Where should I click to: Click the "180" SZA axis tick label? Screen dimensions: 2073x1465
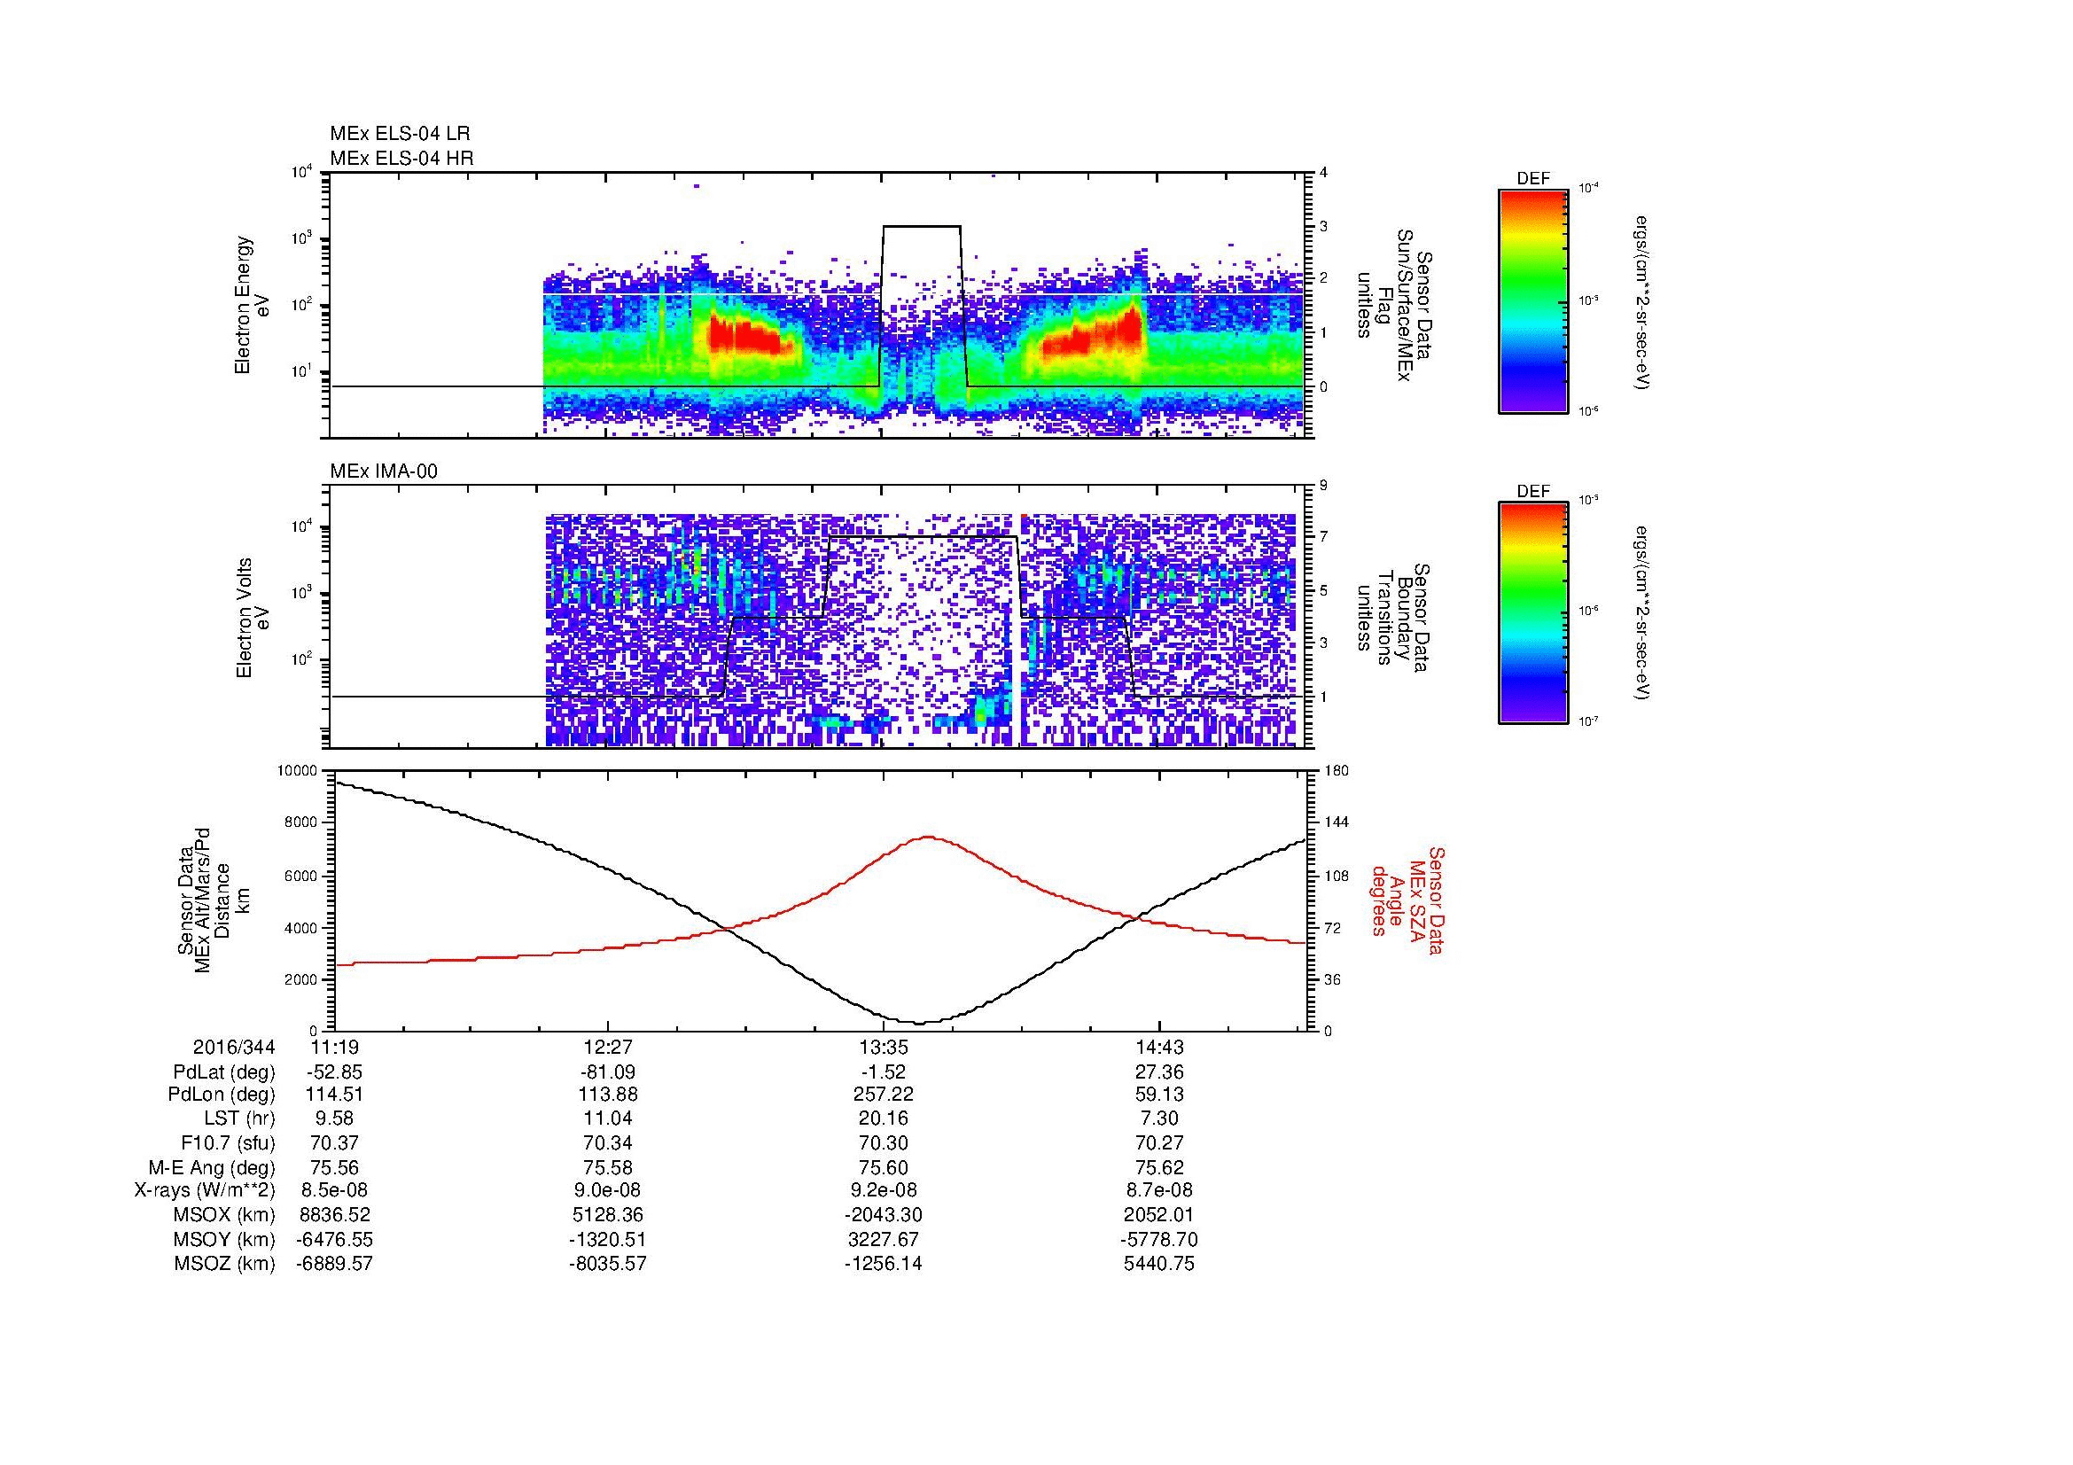1337,771
